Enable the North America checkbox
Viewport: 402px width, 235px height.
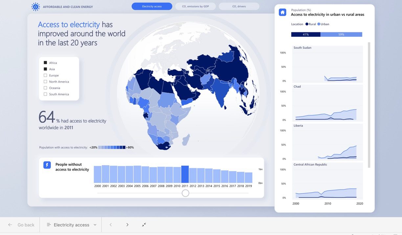[x=45, y=81]
